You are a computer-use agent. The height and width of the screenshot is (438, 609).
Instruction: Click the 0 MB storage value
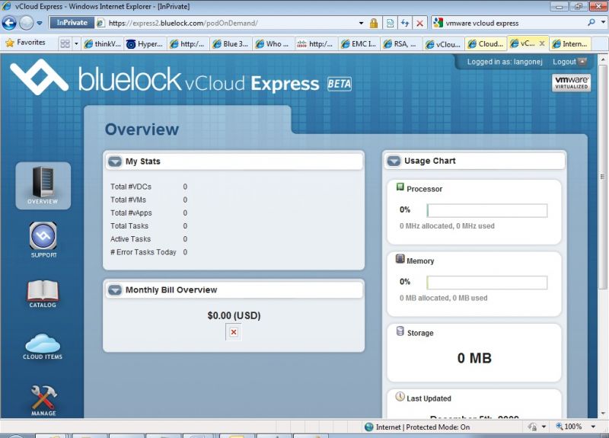point(474,358)
